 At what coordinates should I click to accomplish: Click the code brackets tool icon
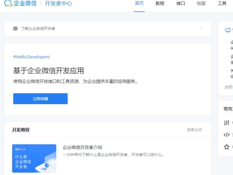tap(227, 135)
